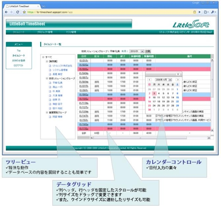Open the new tab button beside the LittleSoft tab
Image resolution: width=221 pixels, height=206 pixels.
43,6
